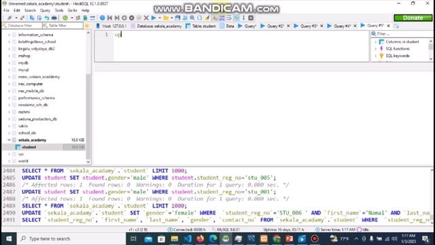Open Task View in the taskbar
Image resolution: width=435 pixels, height=245 pixels.
[133, 239]
